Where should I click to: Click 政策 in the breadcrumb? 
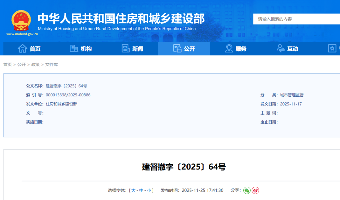pyautogui.click(x=36, y=65)
